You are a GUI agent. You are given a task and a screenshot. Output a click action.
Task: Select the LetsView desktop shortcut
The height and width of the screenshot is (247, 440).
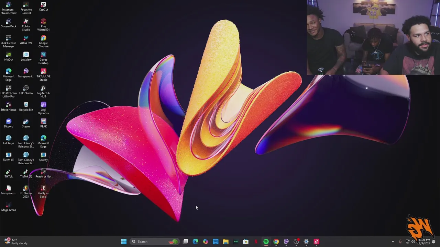(26, 57)
